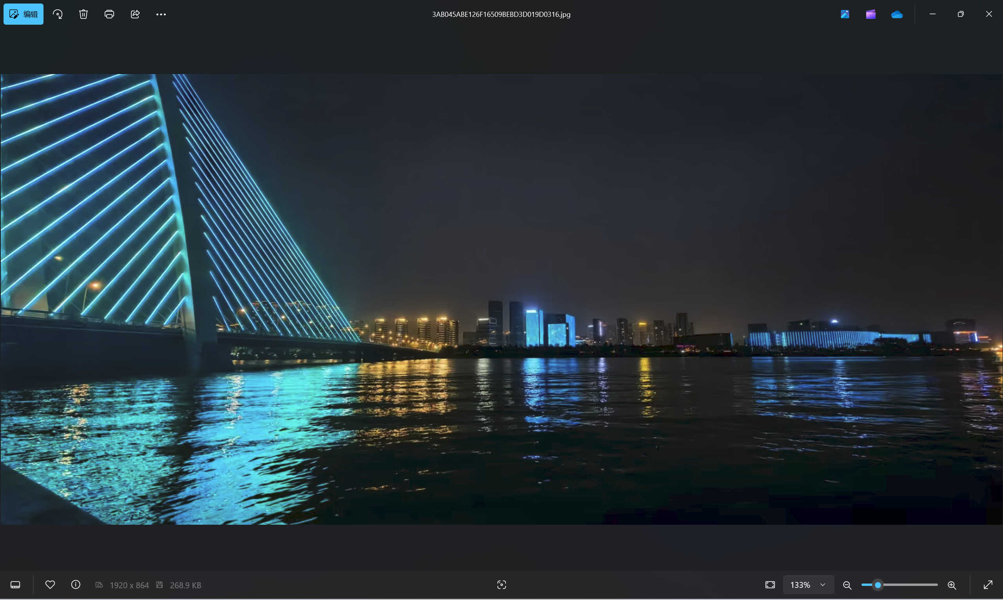Image resolution: width=1003 pixels, height=600 pixels.
Task: Open the 133% zoom level dropdown
Action: coord(809,585)
